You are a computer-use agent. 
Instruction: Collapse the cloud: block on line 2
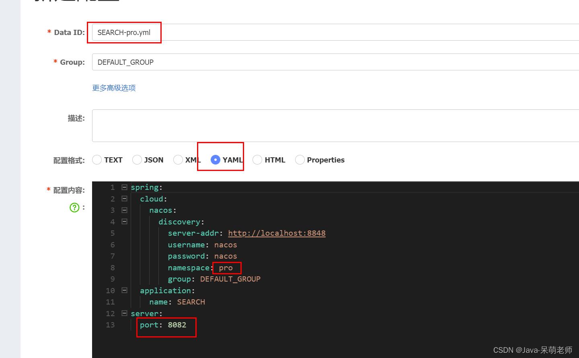coord(124,198)
